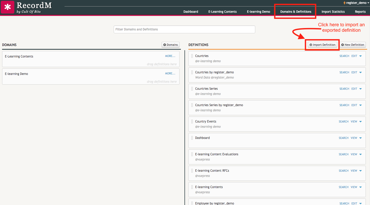This screenshot has height=205, width=370.
Task: Click the drag handle for Countries definition
Action: [192, 56]
